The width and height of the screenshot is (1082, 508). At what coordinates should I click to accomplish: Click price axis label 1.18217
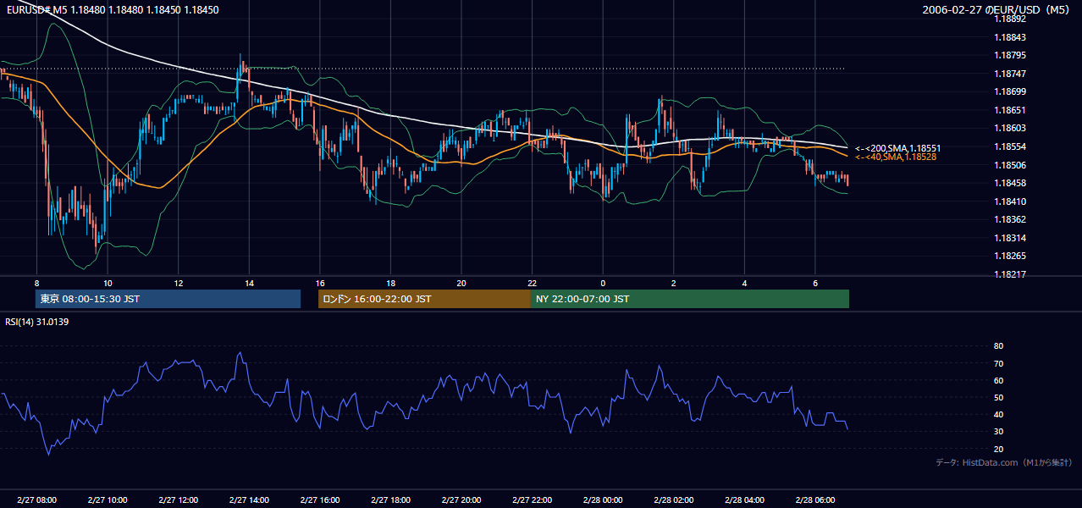pyautogui.click(x=1010, y=274)
